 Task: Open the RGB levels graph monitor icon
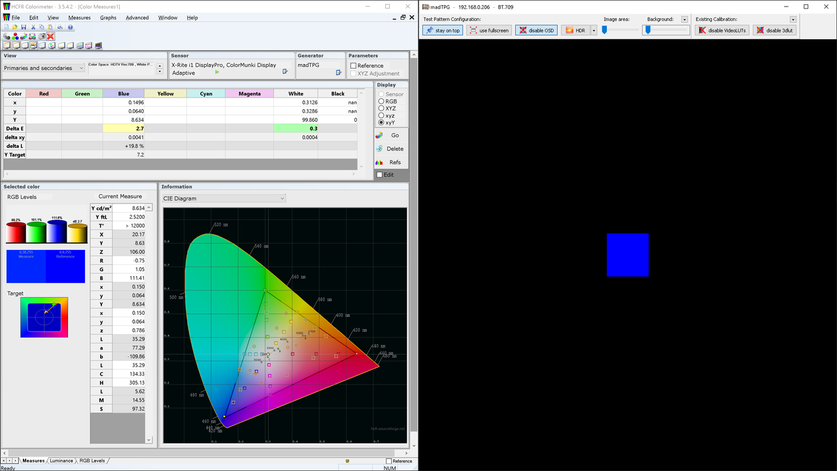[33, 46]
